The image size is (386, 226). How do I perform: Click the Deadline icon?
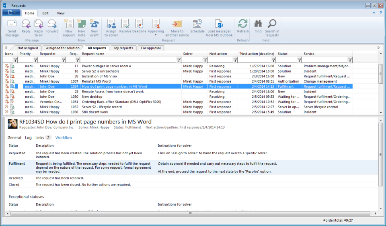(x=139, y=25)
